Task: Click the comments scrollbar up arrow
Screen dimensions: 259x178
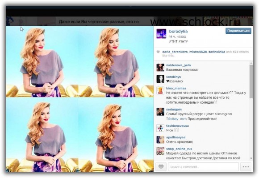Action: 251,63
